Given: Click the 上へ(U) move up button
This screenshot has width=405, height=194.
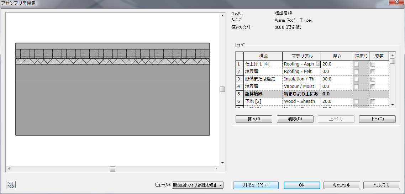Looking at the screenshot, I should tap(336, 119).
